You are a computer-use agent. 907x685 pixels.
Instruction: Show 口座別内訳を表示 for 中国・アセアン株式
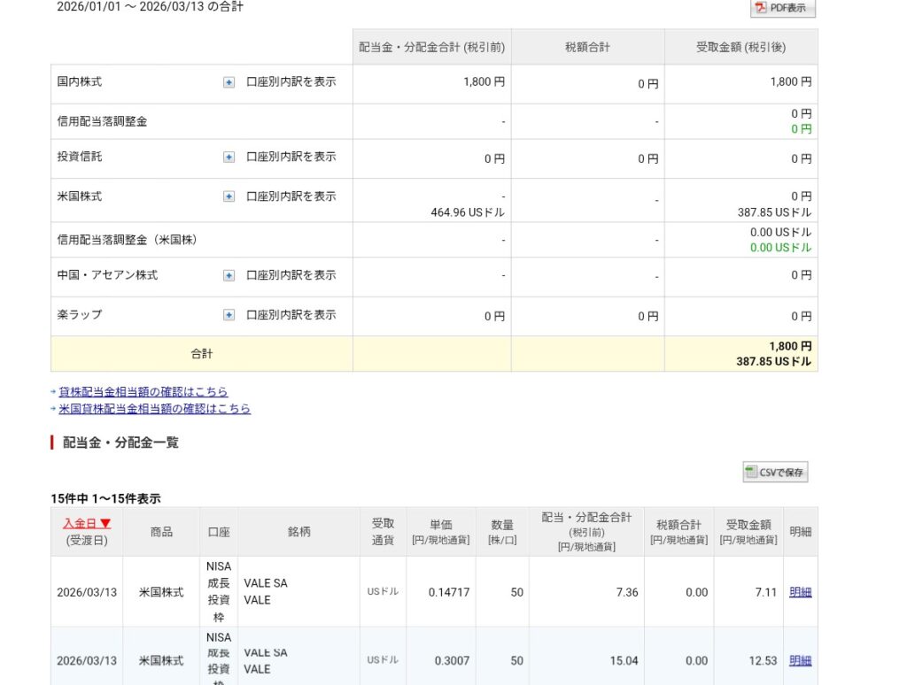click(x=291, y=275)
